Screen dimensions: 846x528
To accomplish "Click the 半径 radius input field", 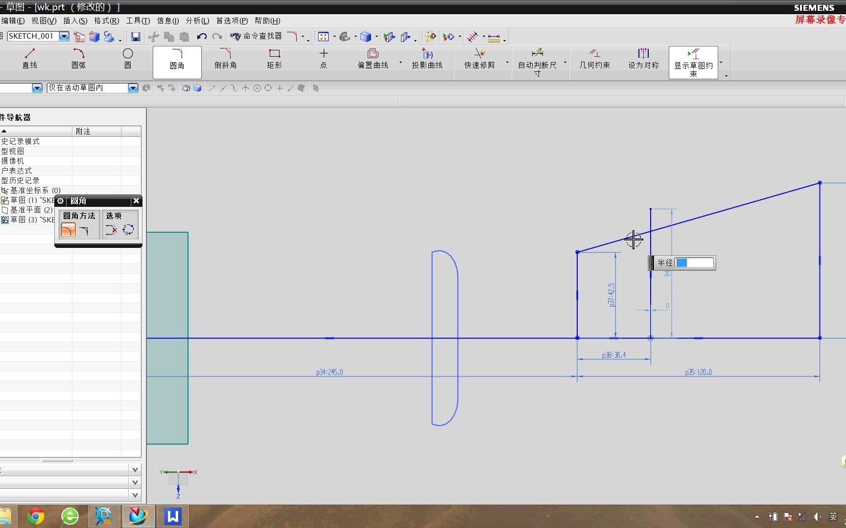I will click(694, 263).
